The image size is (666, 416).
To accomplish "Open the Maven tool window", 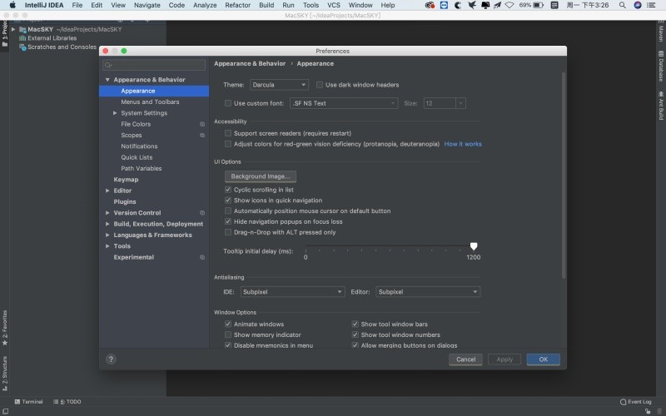I will [x=661, y=32].
